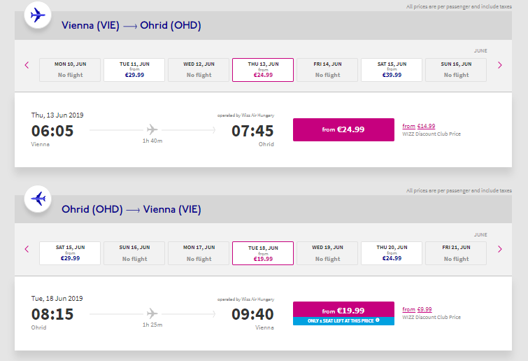528x361 pixels.
Task: Select outbound Sat 15, Jun at €39.99
Action: click(392, 69)
